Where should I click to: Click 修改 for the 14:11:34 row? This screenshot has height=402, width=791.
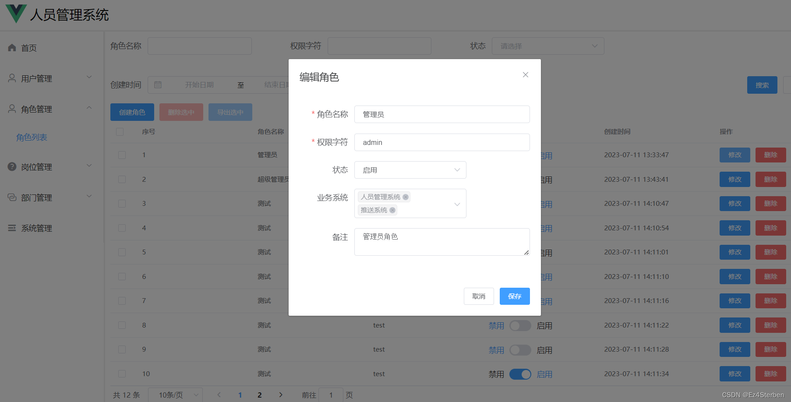[735, 374]
